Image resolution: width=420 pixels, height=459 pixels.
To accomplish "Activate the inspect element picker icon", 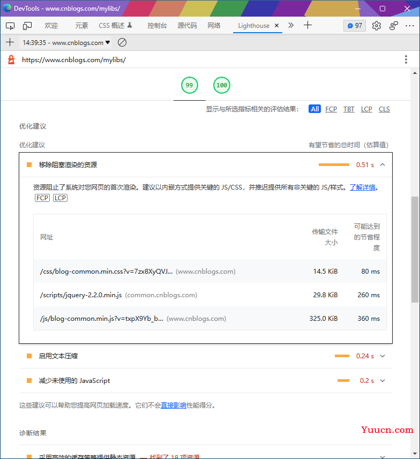I will 10,26.
